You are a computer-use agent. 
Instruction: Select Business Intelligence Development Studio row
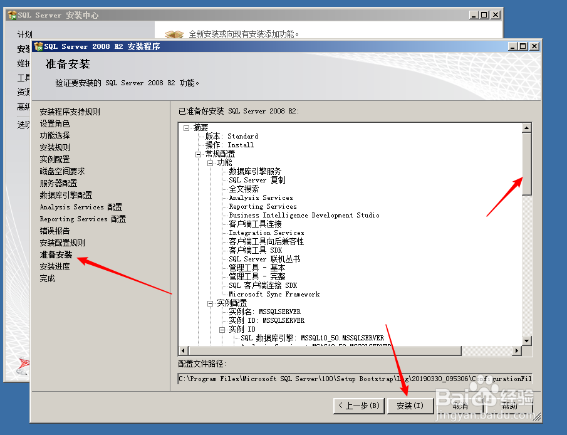(x=304, y=216)
